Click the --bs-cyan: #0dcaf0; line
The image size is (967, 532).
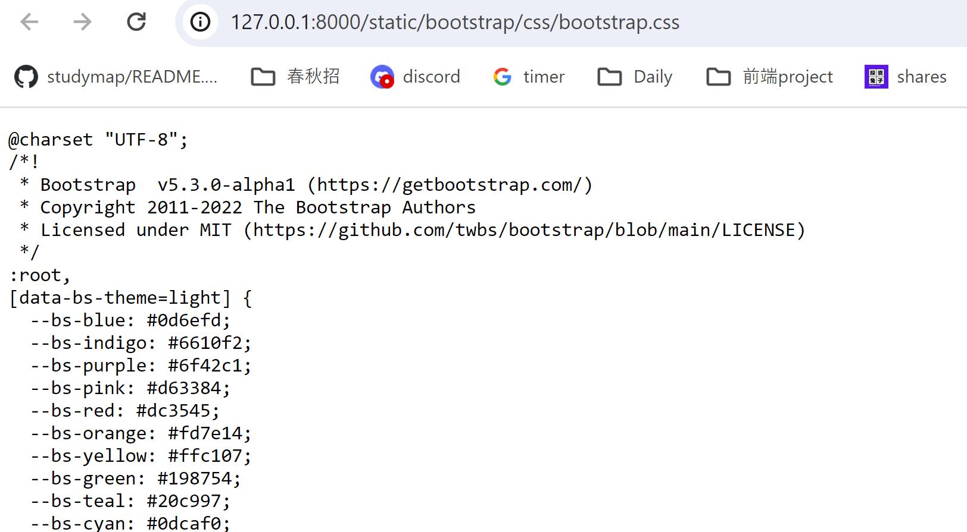coord(130,523)
